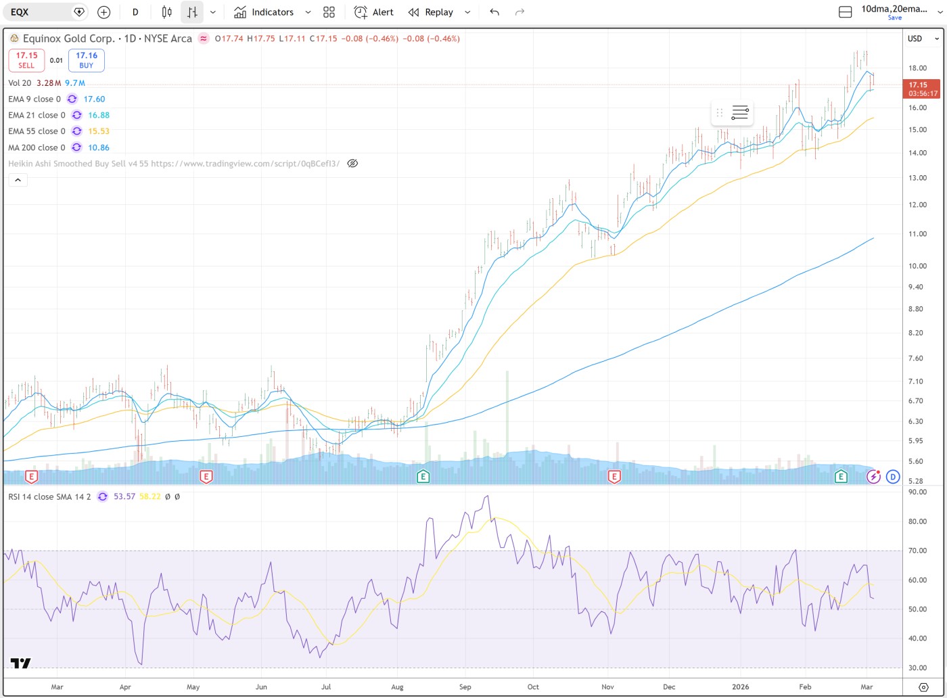Click the dividends D marker on the chart

893,477
